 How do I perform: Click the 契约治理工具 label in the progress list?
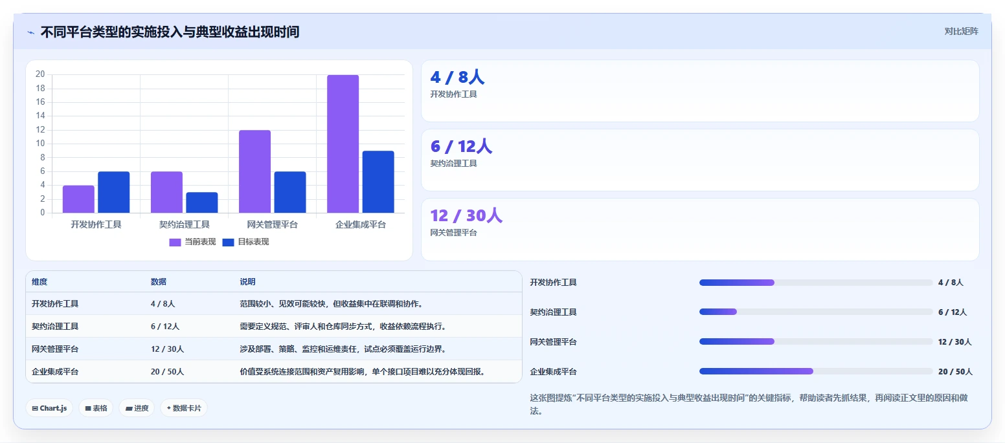coord(554,312)
